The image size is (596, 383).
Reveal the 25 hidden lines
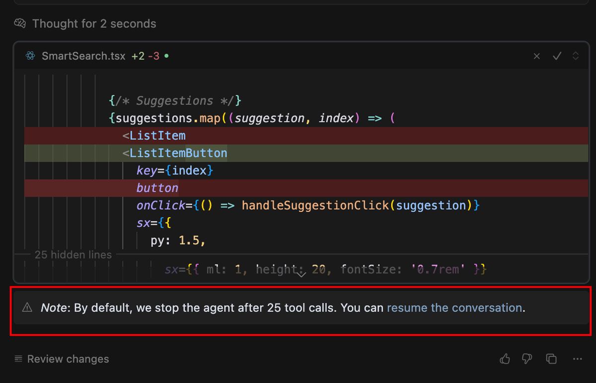coord(73,255)
